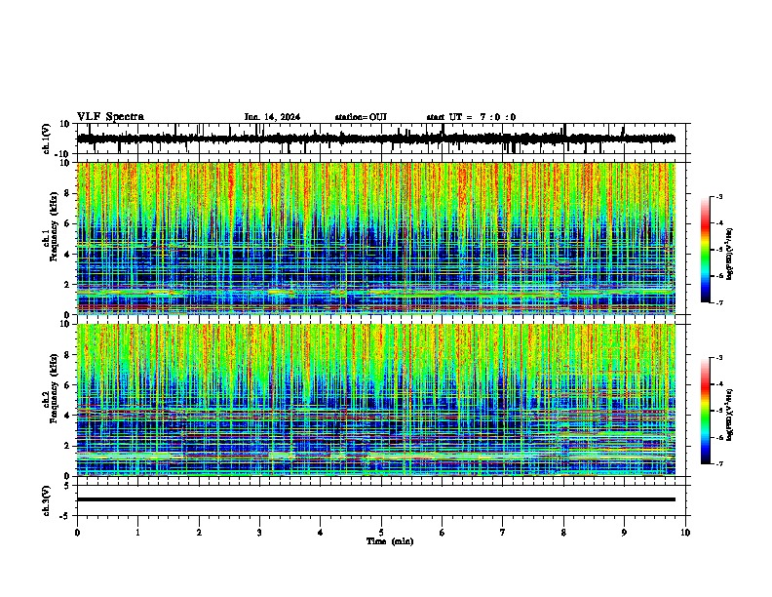Click the -6 label on ch.2 color bar
772x597 pixels.
pyautogui.click(x=719, y=437)
